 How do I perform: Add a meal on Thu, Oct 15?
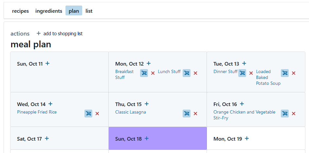[x=147, y=104]
